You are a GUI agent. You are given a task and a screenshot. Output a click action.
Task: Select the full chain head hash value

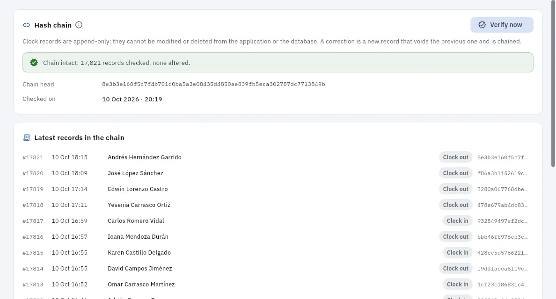pos(213,84)
